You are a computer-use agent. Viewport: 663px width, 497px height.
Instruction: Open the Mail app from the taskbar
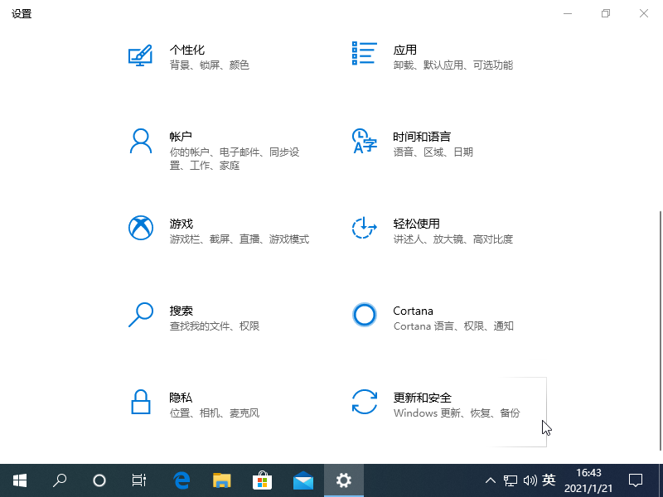point(302,480)
